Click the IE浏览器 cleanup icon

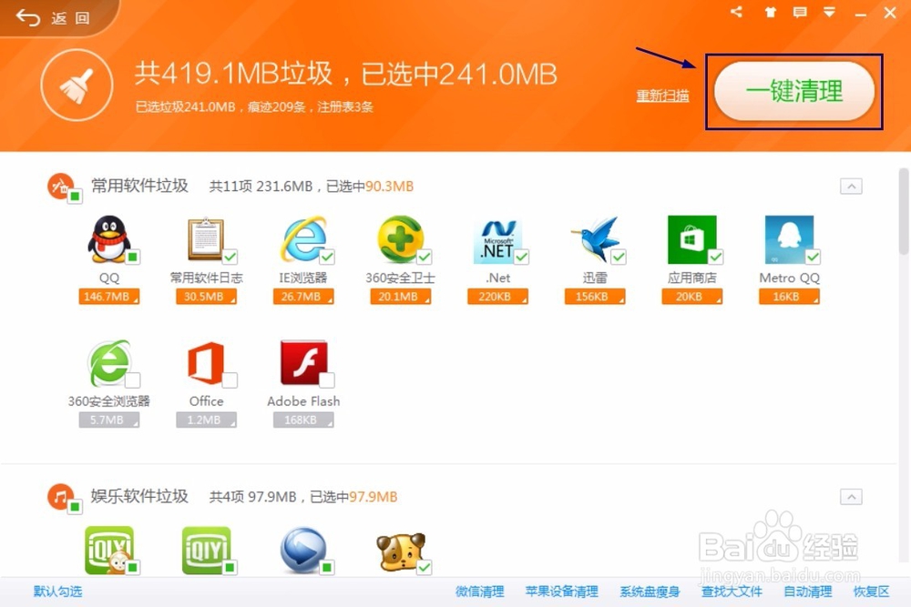pyautogui.click(x=304, y=239)
